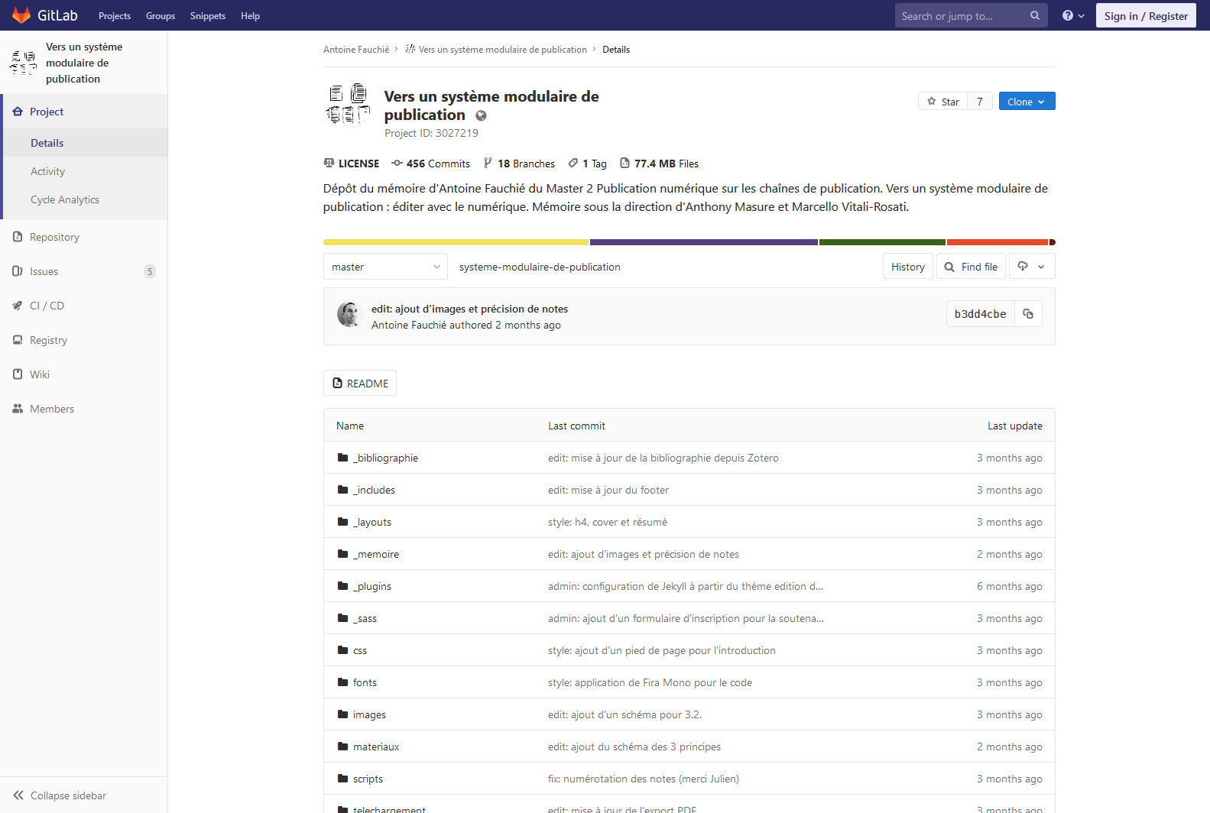Select Activity in sidebar

coord(47,172)
